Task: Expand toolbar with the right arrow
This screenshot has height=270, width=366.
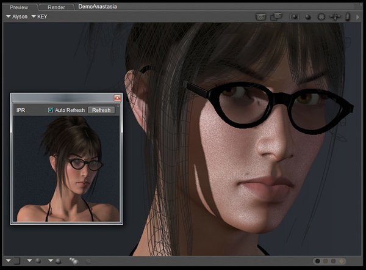Action: 357,17
